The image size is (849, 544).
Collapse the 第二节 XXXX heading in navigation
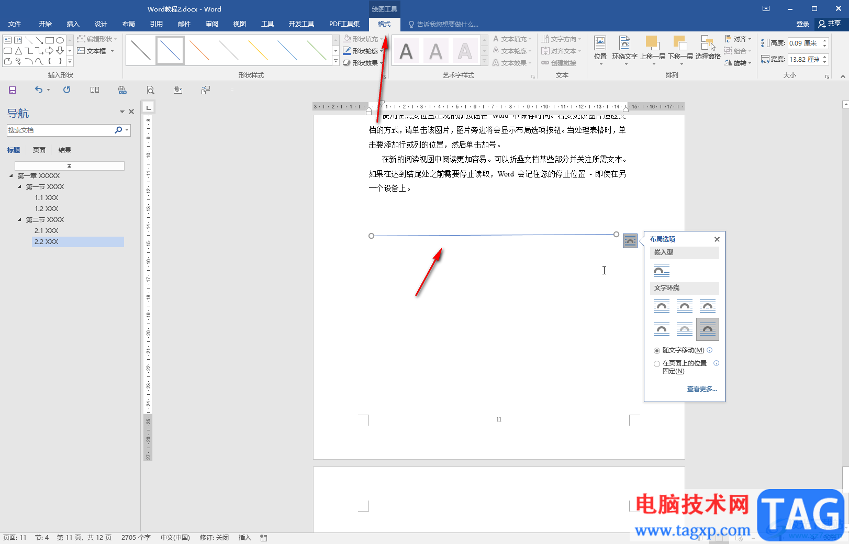click(x=19, y=219)
